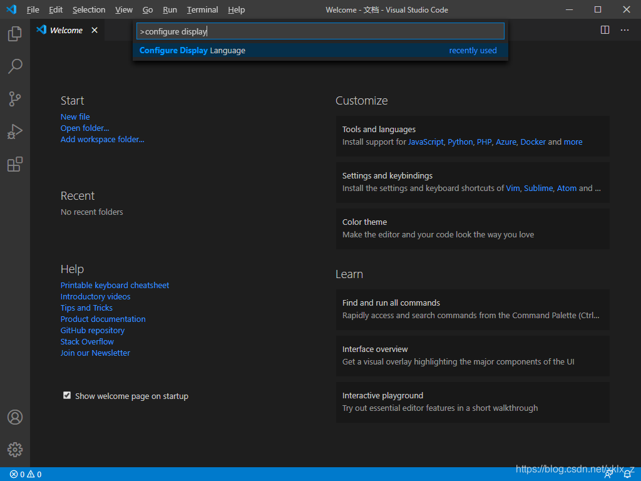The height and width of the screenshot is (481, 641).
Task: Open GitHub repository link
Action: click(x=93, y=330)
